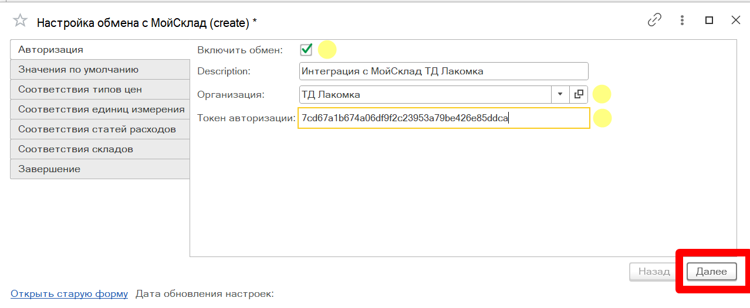Select 'Соответствия единиц измерения' tab
Screen dimensions: 750x308
click(x=100, y=109)
